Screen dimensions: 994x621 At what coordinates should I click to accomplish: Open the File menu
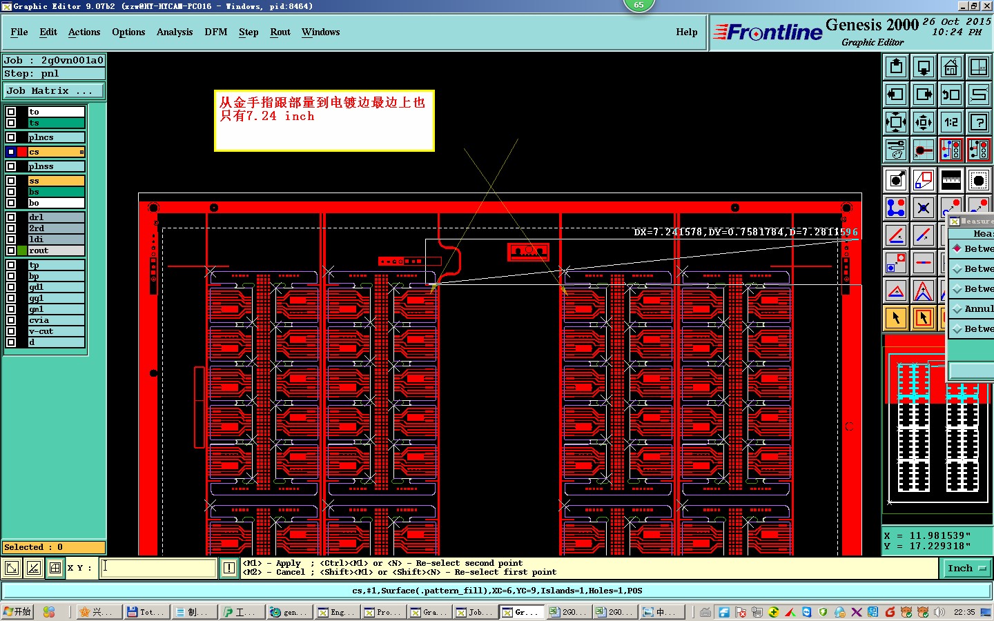click(x=19, y=32)
